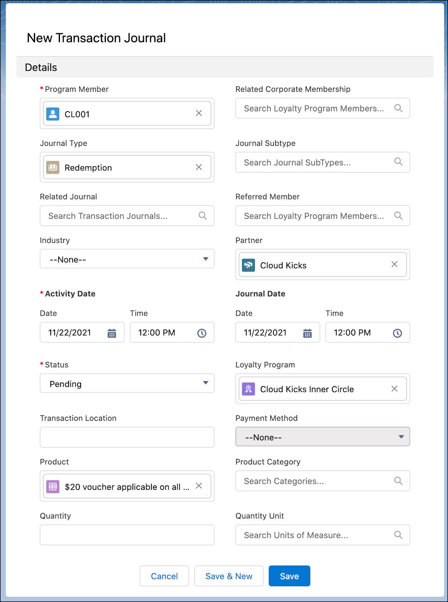Open the Industry dropdown
This screenshot has width=448, height=602.
tap(127, 259)
